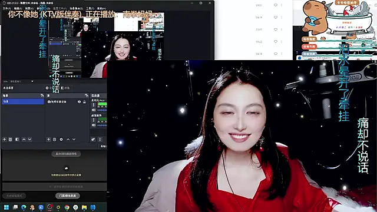
Task: Open Microsoft Edge from the taskbar
Action: click(24, 207)
